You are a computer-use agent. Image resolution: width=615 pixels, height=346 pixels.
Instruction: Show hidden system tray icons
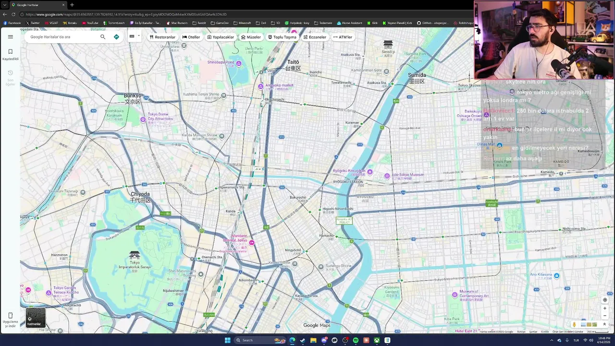point(552,340)
